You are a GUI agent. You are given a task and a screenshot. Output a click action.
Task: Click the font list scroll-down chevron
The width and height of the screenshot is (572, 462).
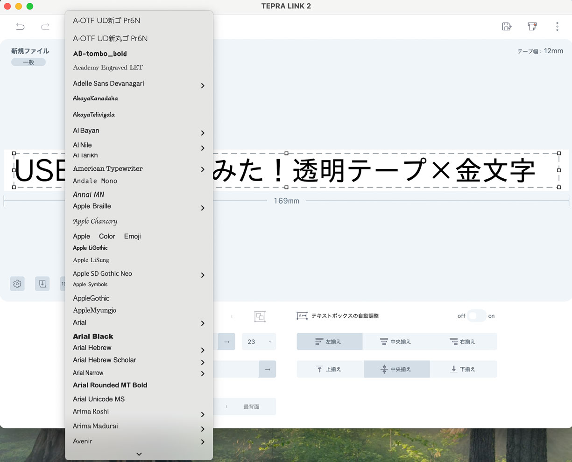pyautogui.click(x=139, y=454)
